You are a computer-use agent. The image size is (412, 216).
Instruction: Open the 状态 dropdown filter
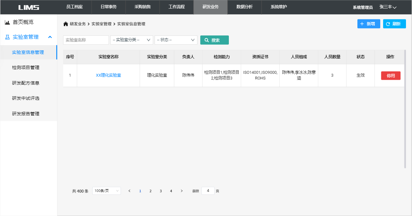176,40
